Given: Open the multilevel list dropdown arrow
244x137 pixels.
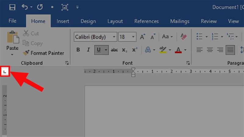Looking at the screenshot, I should [237, 37].
